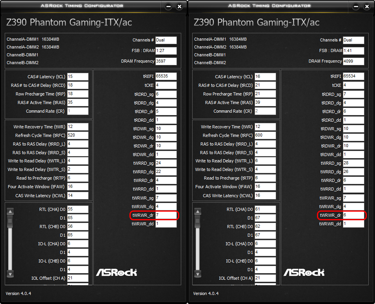Click RTL (CHB) D0 field showing 56
The image size is (375, 304).
78,227
